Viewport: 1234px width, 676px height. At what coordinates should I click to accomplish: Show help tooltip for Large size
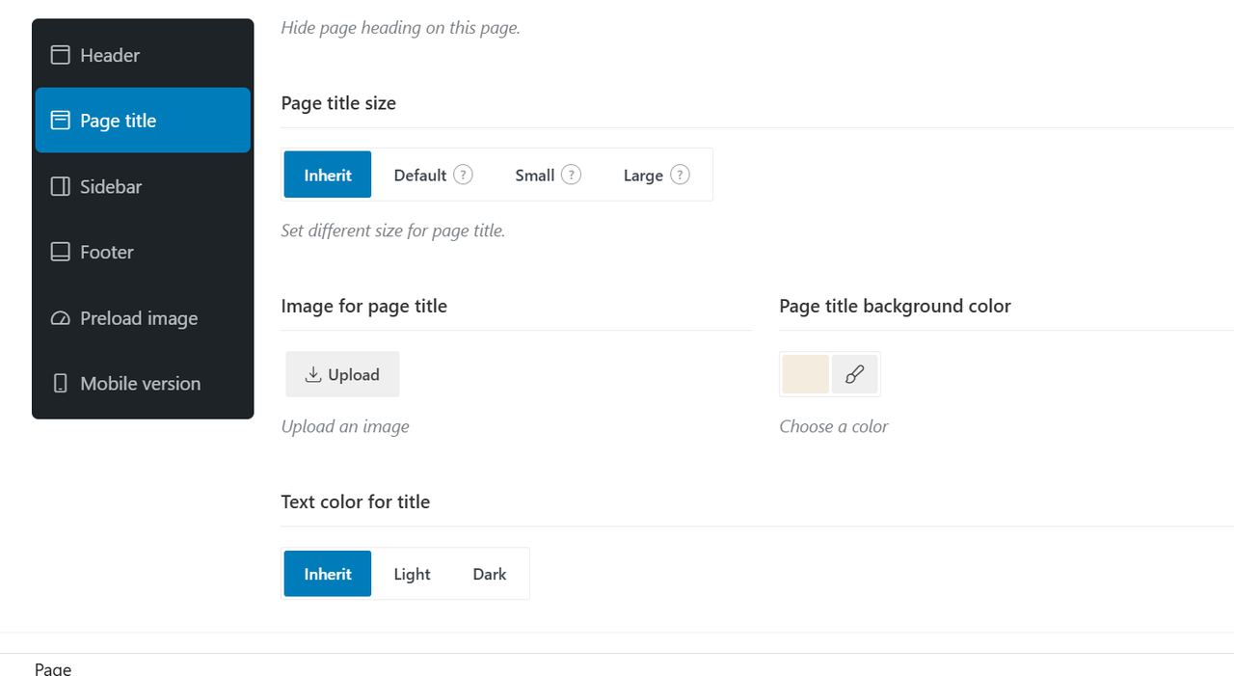coord(680,175)
